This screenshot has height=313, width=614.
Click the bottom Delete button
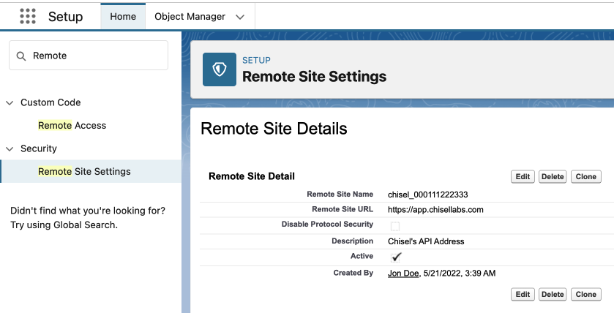(x=553, y=294)
